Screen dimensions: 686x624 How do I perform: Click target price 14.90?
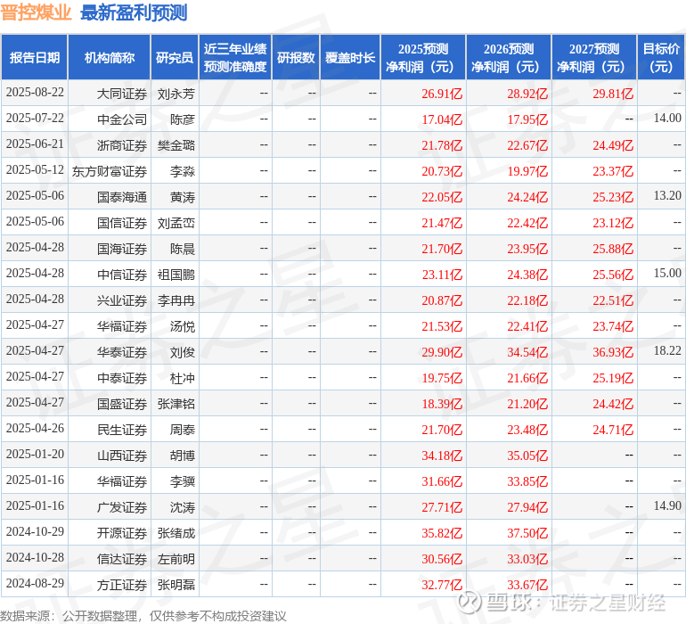pyautogui.click(x=667, y=505)
